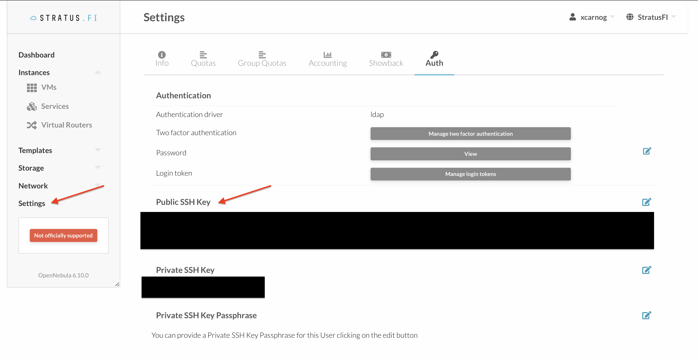Switch to the Quotas tab
This screenshot has width=698, height=361.
[203, 59]
